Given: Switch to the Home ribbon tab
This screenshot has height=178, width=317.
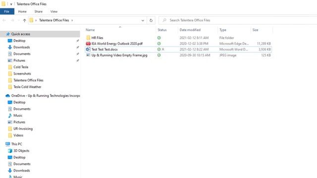Looking at the screenshot, I should 22,11.
